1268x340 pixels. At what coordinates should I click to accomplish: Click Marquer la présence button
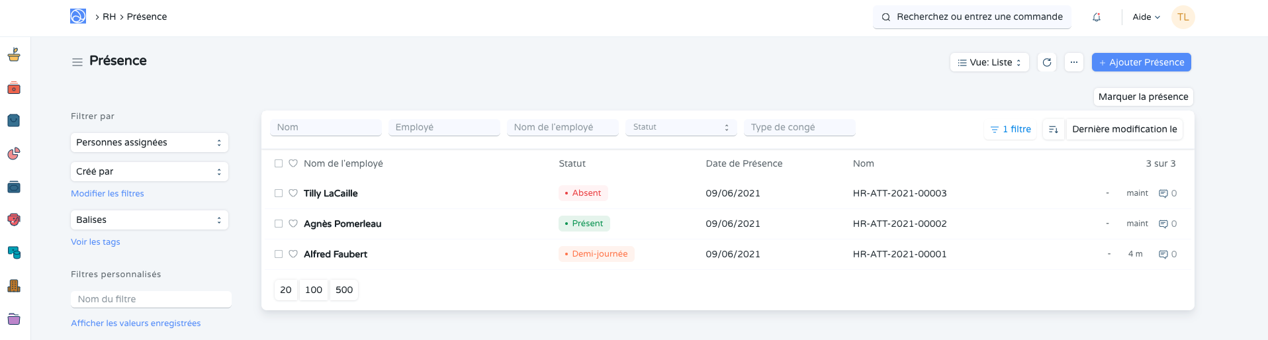tap(1144, 97)
